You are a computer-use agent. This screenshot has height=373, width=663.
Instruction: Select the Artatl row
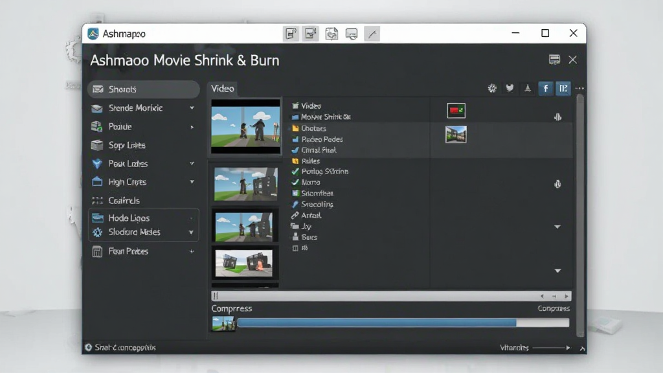pos(306,215)
